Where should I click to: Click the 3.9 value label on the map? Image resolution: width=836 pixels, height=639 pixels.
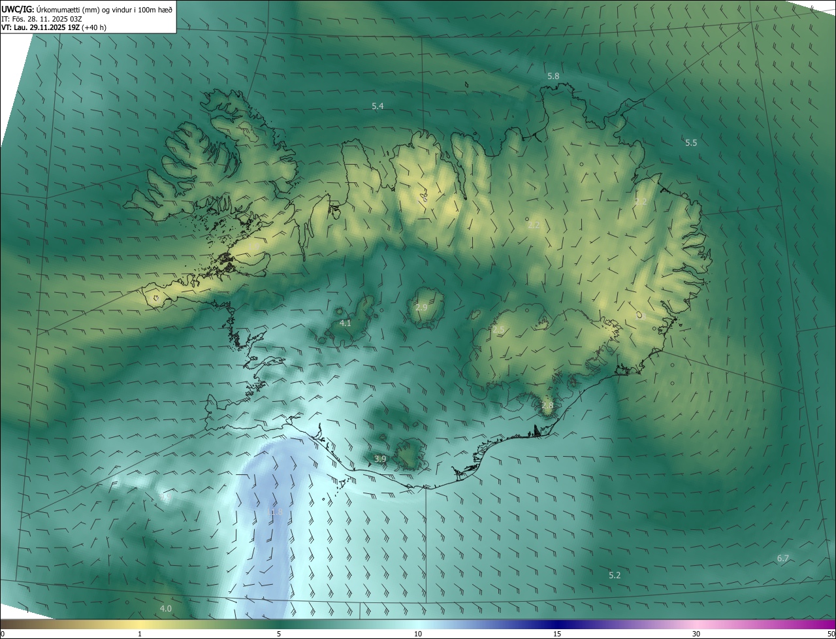380,459
